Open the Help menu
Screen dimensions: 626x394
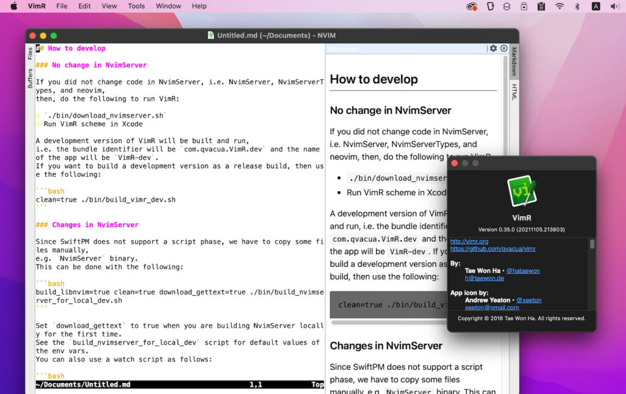pyautogui.click(x=199, y=6)
